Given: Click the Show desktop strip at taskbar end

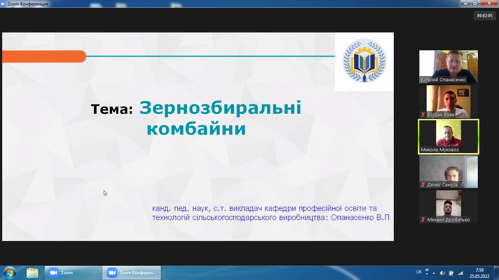Looking at the screenshot, I should click(497, 273).
